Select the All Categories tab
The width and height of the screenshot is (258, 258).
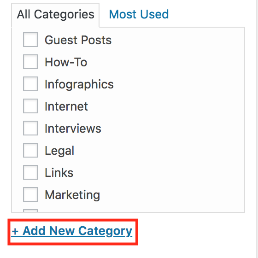point(55,15)
